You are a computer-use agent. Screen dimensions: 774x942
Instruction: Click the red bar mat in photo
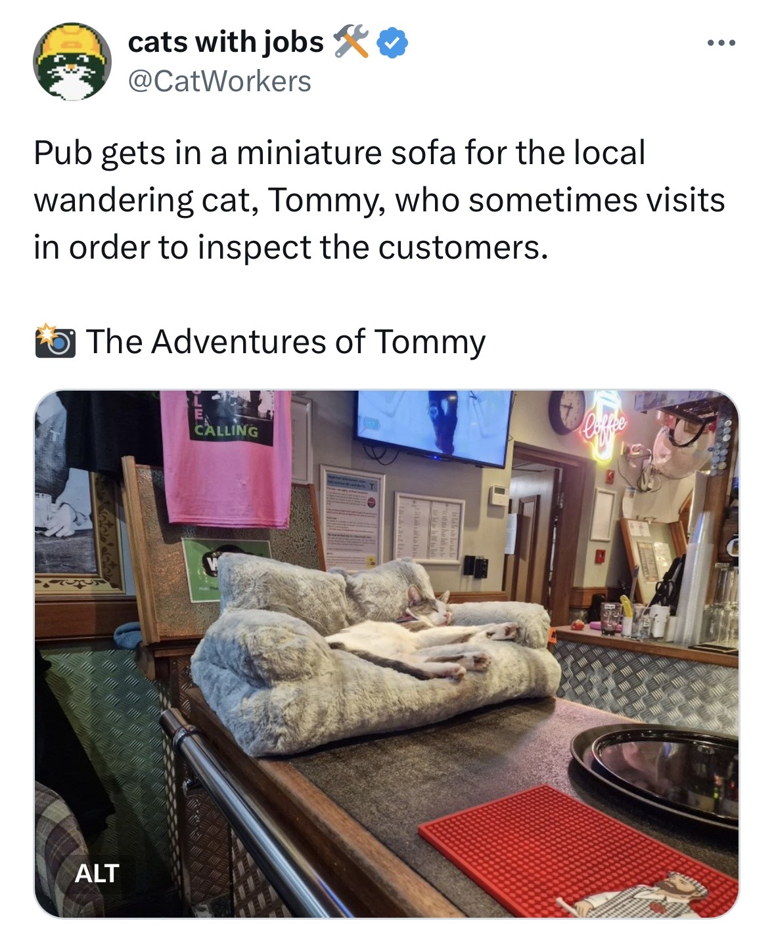click(578, 853)
